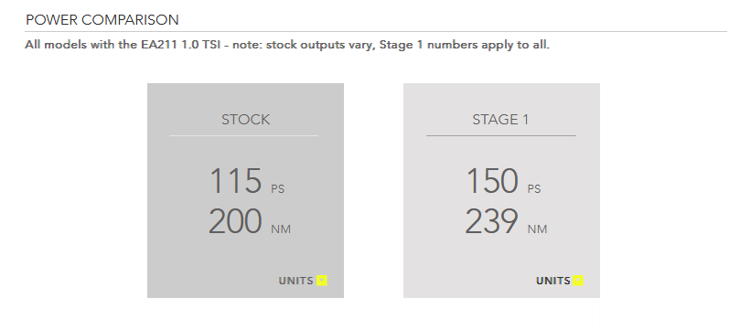Image resolution: width=751 pixels, height=330 pixels.
Task: Open the UNITS dropdown under Stock
Action: click(x=303, y=281)
